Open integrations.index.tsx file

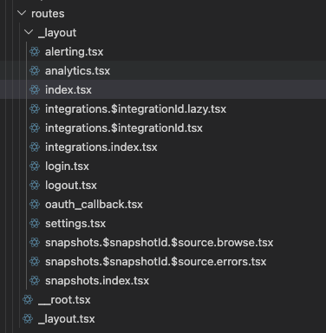(101, 147)
